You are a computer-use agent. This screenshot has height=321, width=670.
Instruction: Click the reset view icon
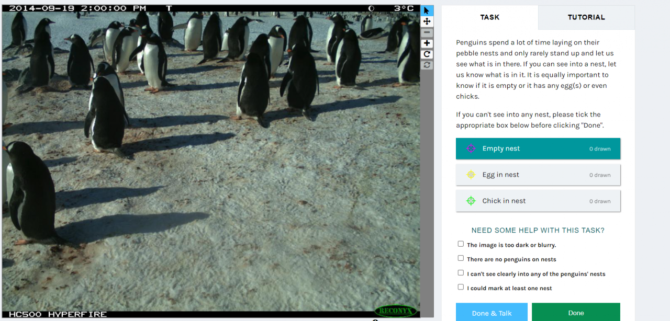pyautogui.click(x=427, y=65)
